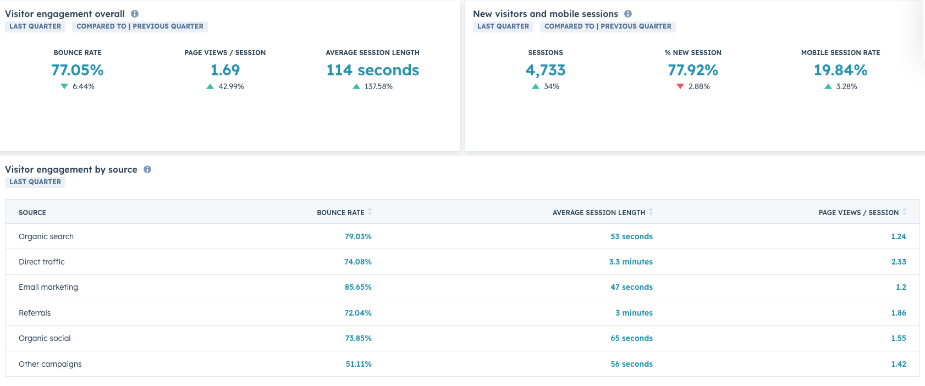This screenshot has width=925, height=386.
Task: Open Compared To filter in New visitors panel
Action: click(x=608, y=26)
